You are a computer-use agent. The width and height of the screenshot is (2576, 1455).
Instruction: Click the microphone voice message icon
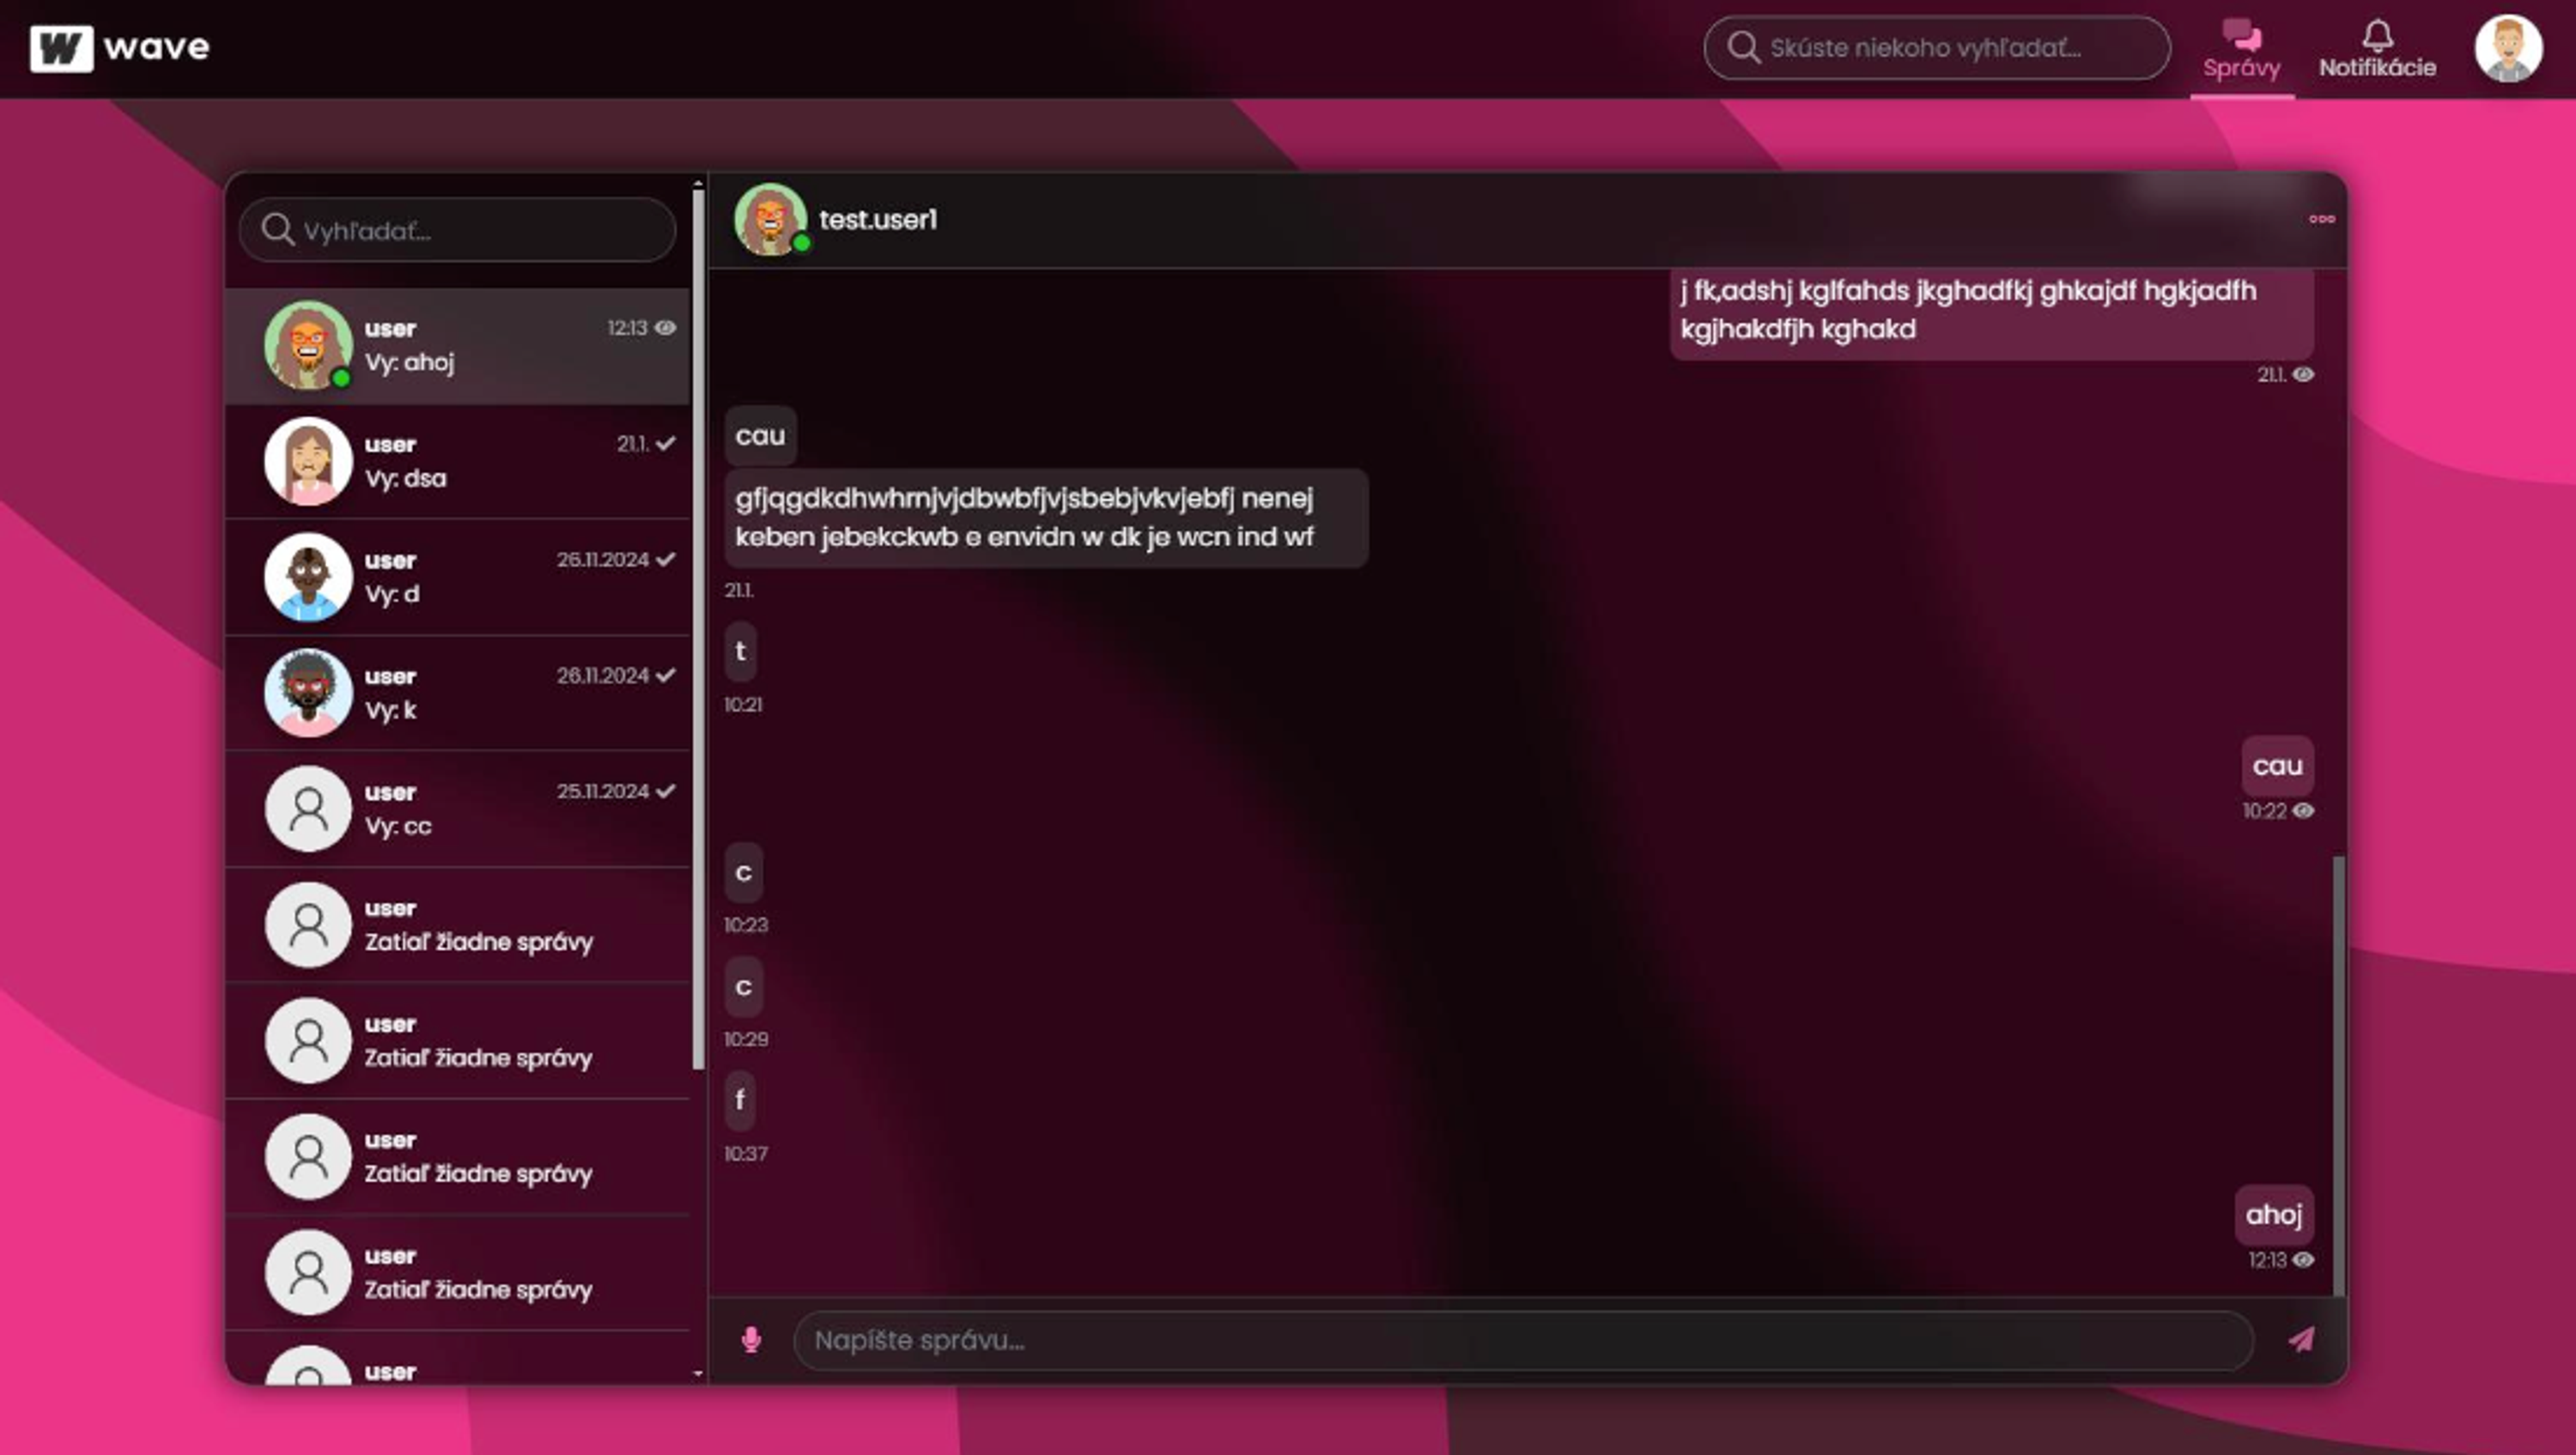coord(751,1339)
